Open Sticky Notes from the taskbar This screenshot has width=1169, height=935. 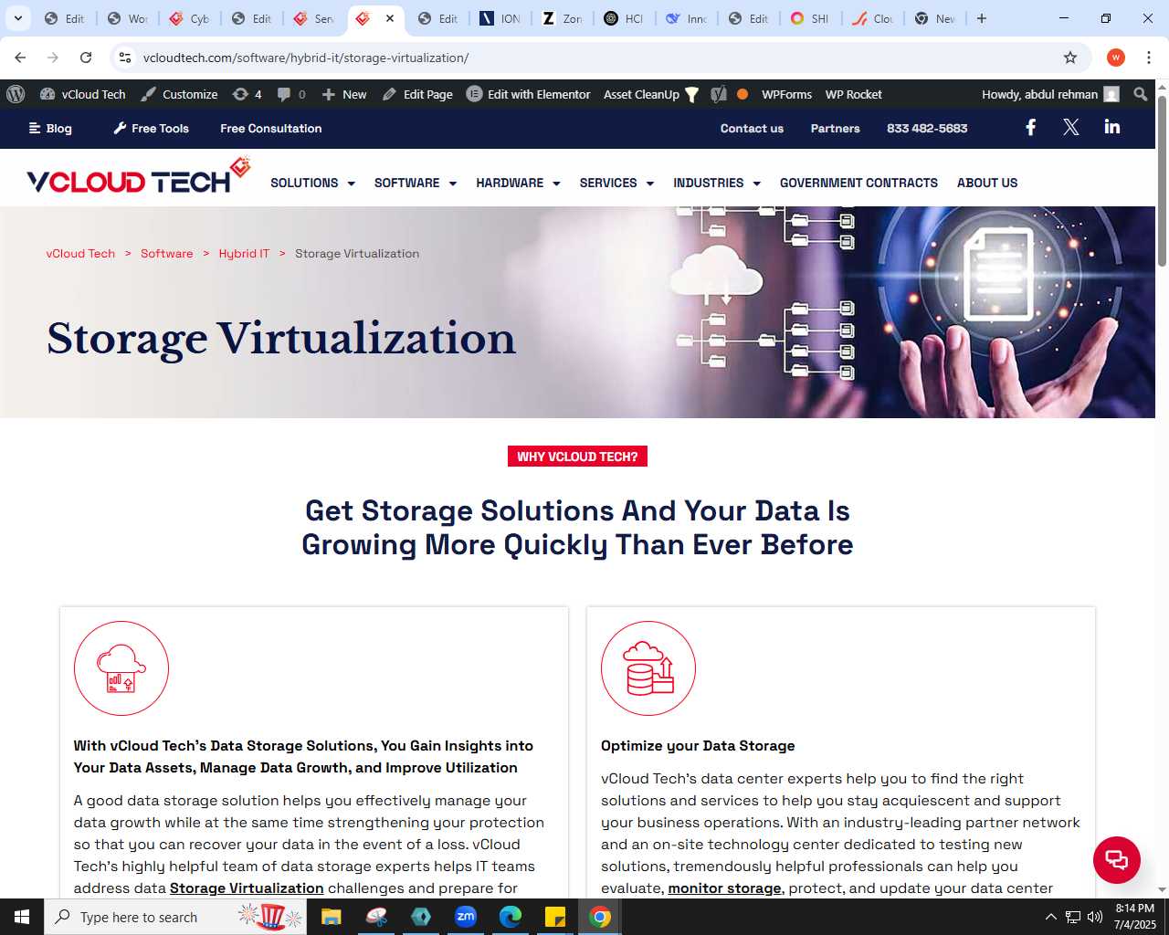click(555, 917)
